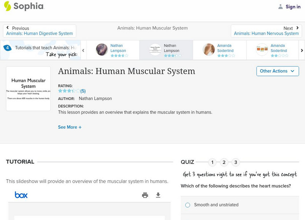This screenshot has height=220, width=305.
Task: Open the Other Actions dropdown
Action: 277,71
